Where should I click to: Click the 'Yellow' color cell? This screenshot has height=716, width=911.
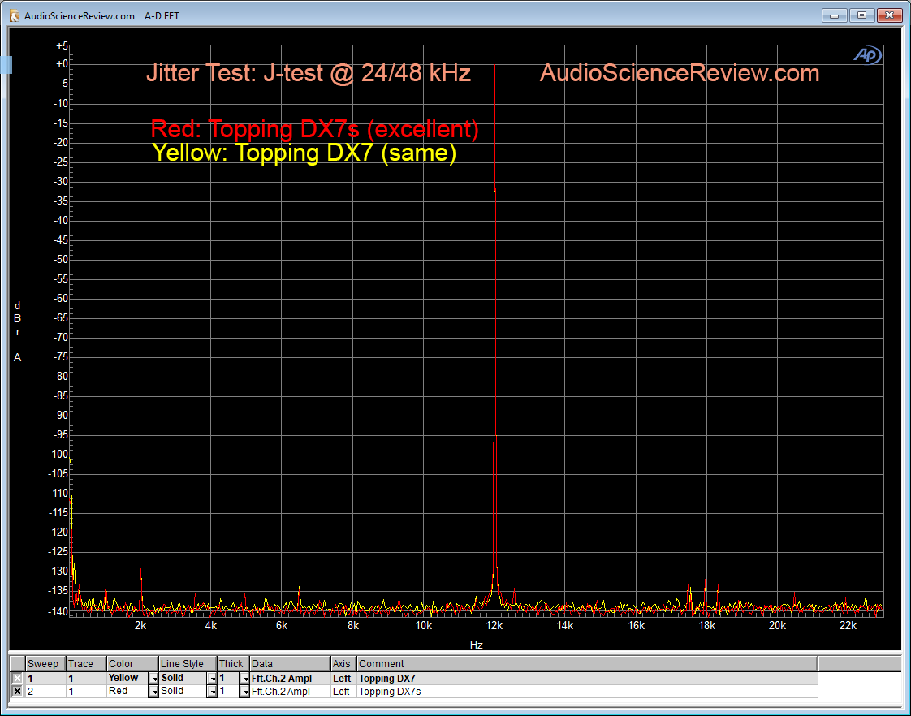coord(127,679)
